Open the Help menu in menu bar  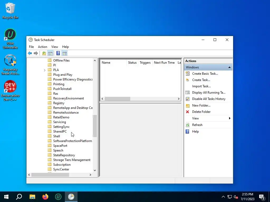65,47
